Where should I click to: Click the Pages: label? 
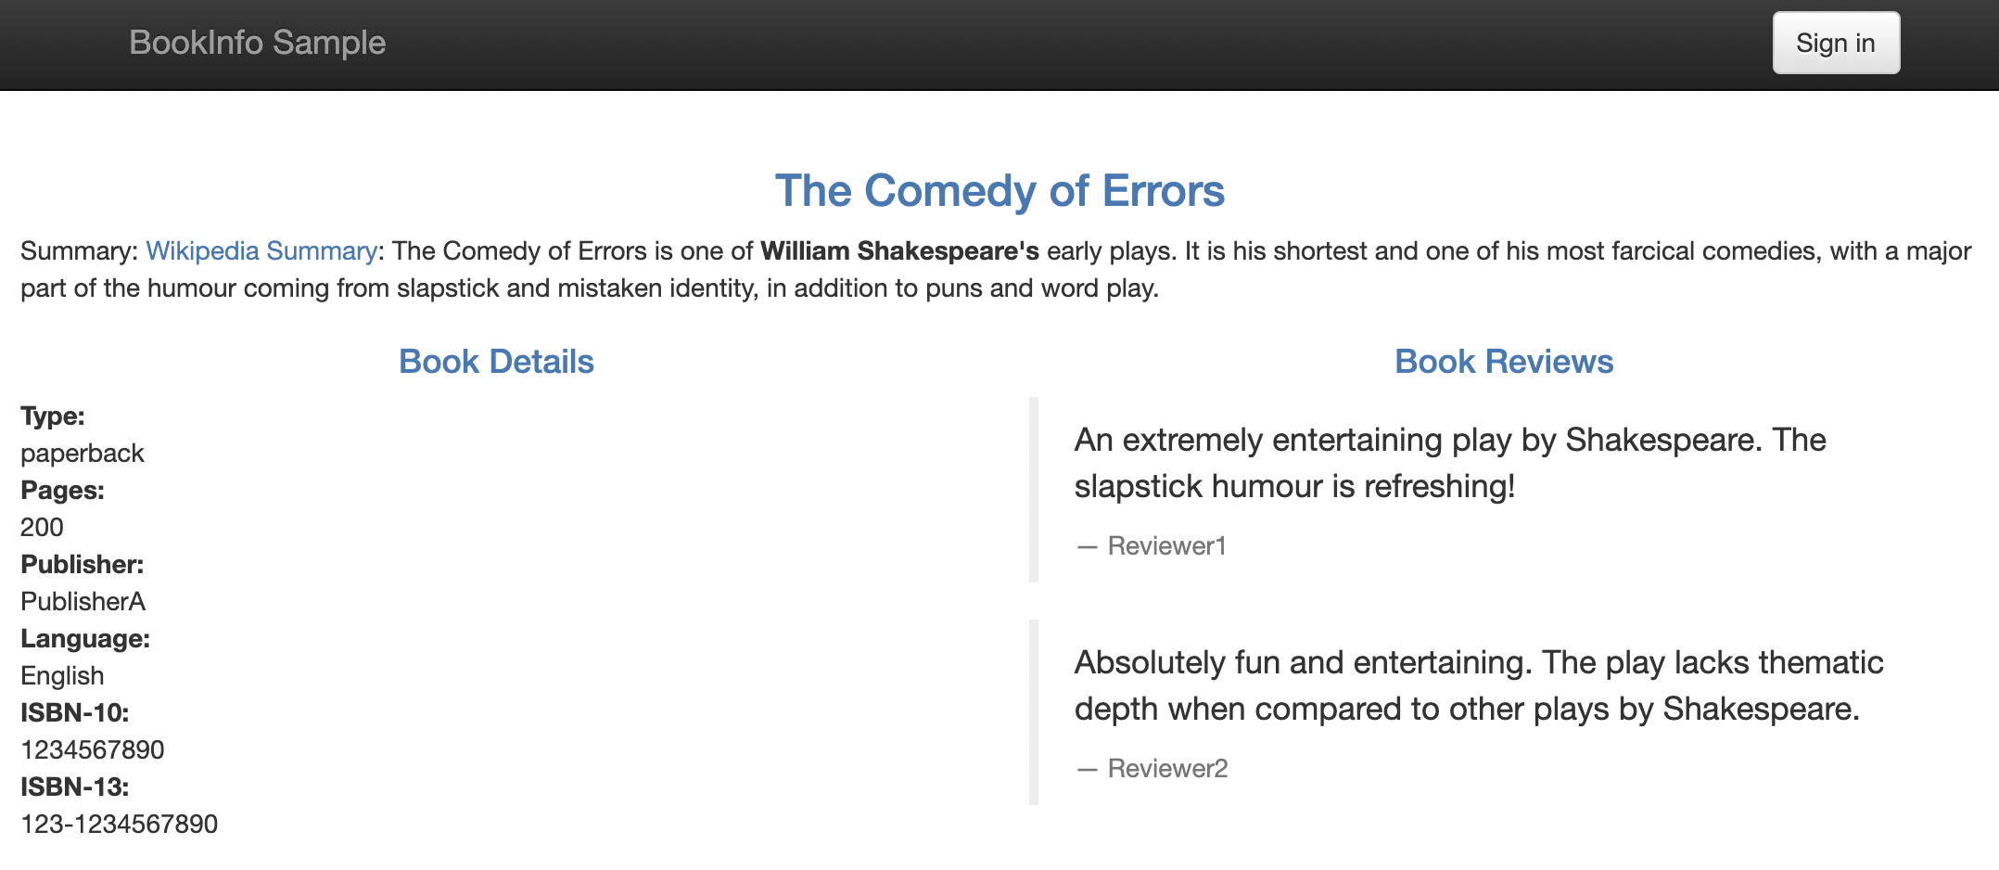[62, 491]
